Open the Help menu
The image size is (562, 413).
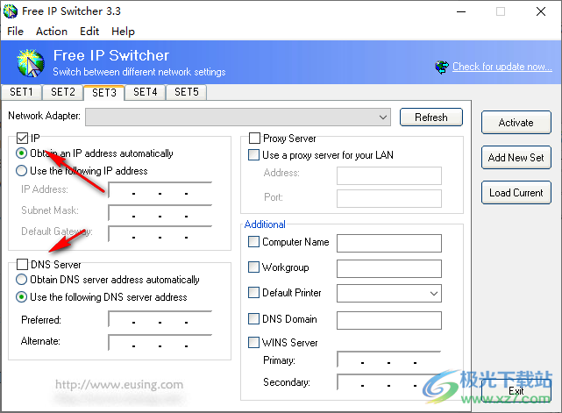coord(123,32)
